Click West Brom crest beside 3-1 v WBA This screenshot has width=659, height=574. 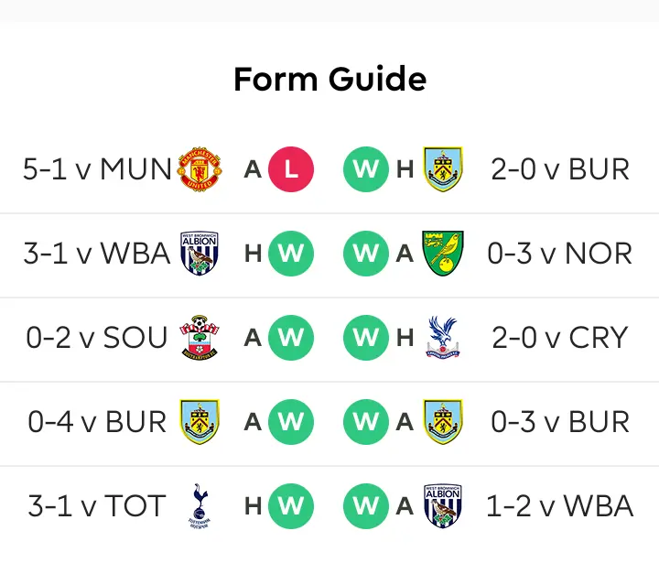click(199, 254)
